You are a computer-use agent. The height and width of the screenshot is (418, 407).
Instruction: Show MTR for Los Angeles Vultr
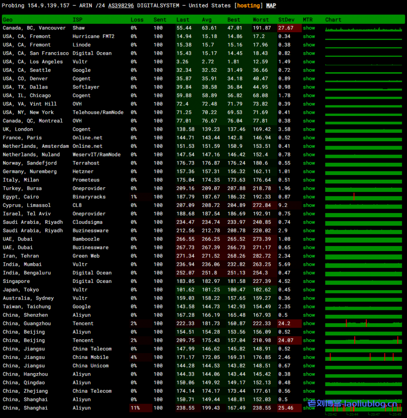point(309,62)
